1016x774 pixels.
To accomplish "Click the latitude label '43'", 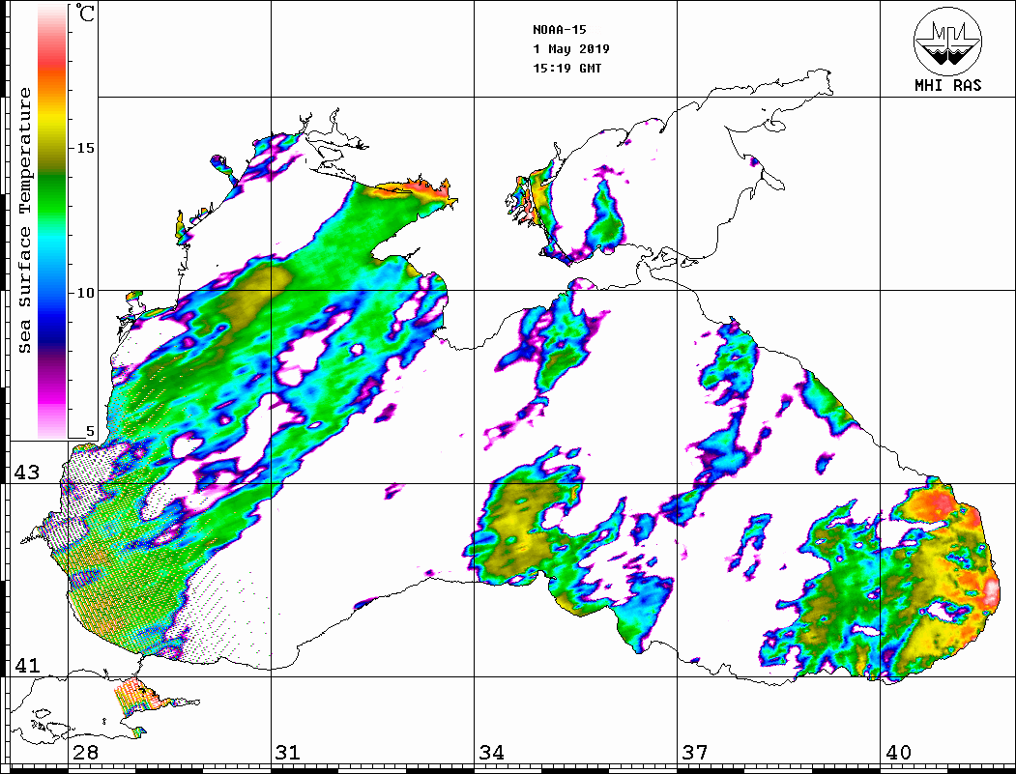I will click(x=27, y=473).
